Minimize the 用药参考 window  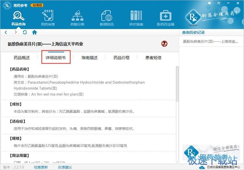click(x=228, y=3)
